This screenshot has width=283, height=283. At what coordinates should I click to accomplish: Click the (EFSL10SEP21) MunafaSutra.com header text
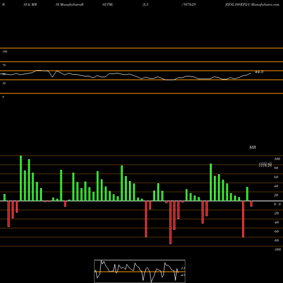click(x=252, y=5)
